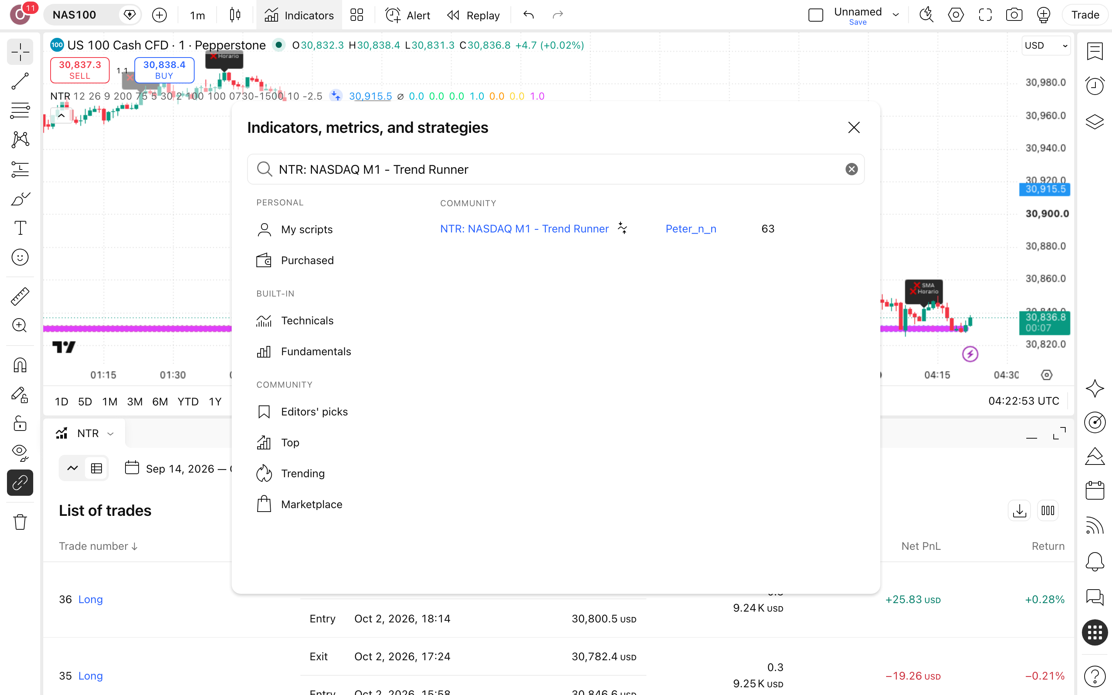Select the text annotation tool
Image resolution: width=1112 pixels, height=695 pixels.
tap(20, 227)
